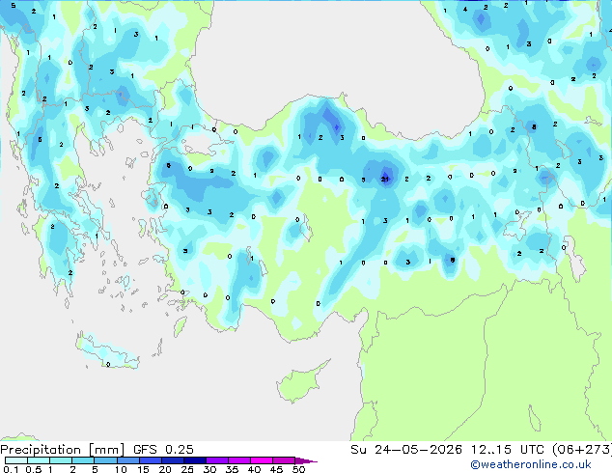Click the 45–50 mm legend color swatch
Screen dimensions: 612x473
[x=284, y=460]
